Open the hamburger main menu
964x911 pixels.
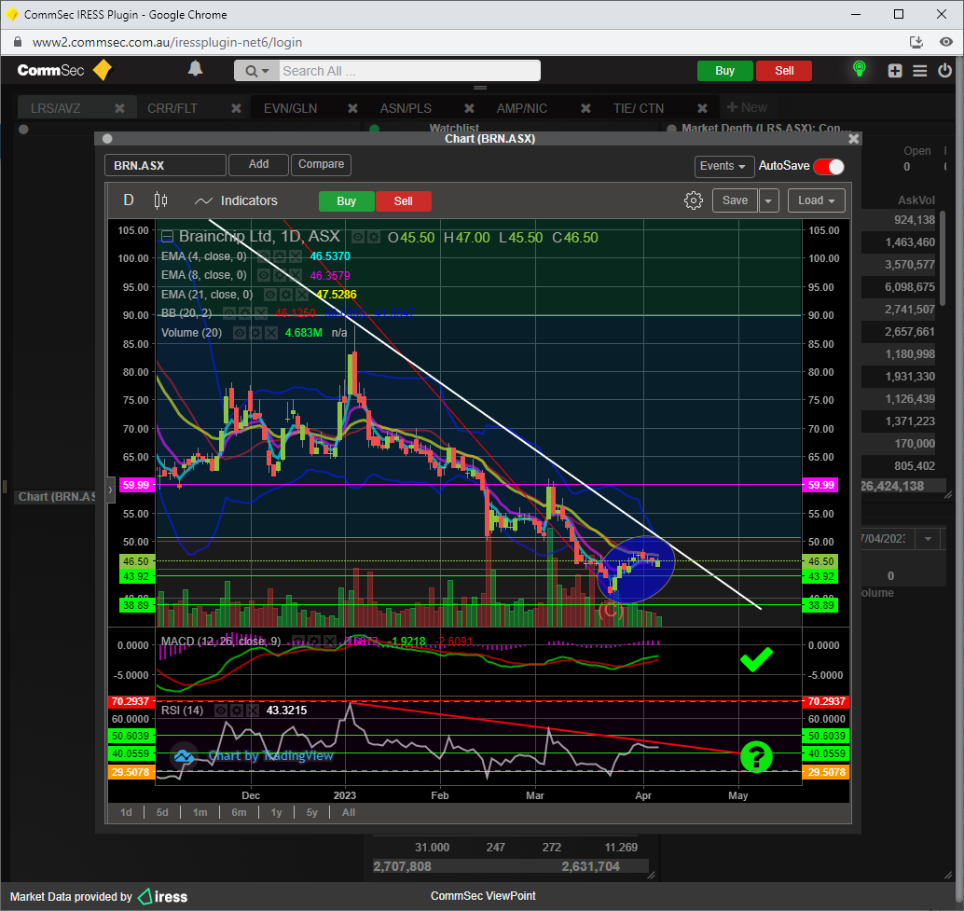click(920, 71)
